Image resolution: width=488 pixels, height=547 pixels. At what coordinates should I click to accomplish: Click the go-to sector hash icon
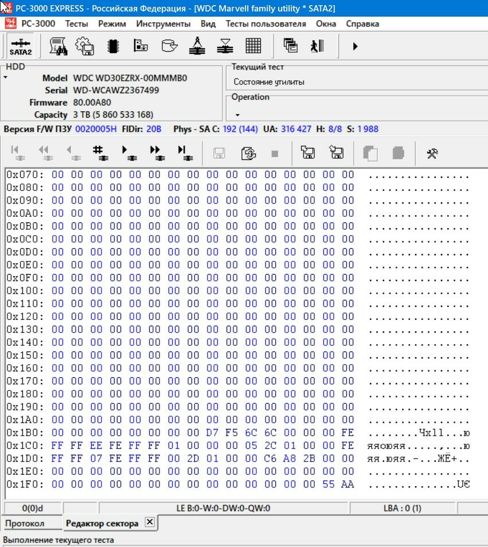[x=101, y=153]
